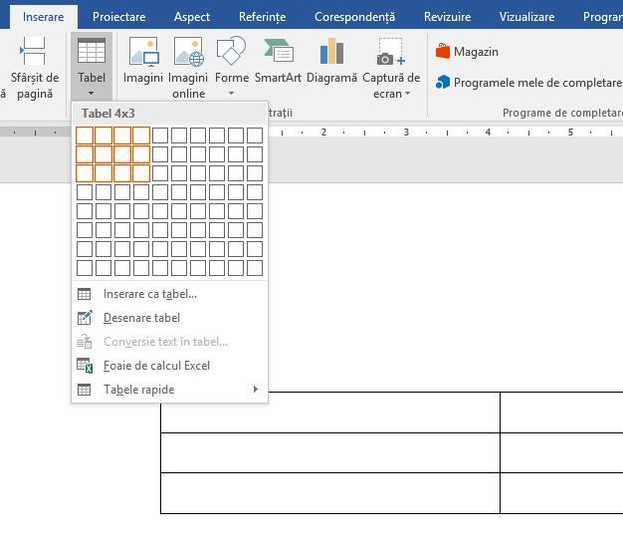This screenshot has width=623, height=551.
Task: Click the Tabel button in ribbon
Action: [91, 66]
